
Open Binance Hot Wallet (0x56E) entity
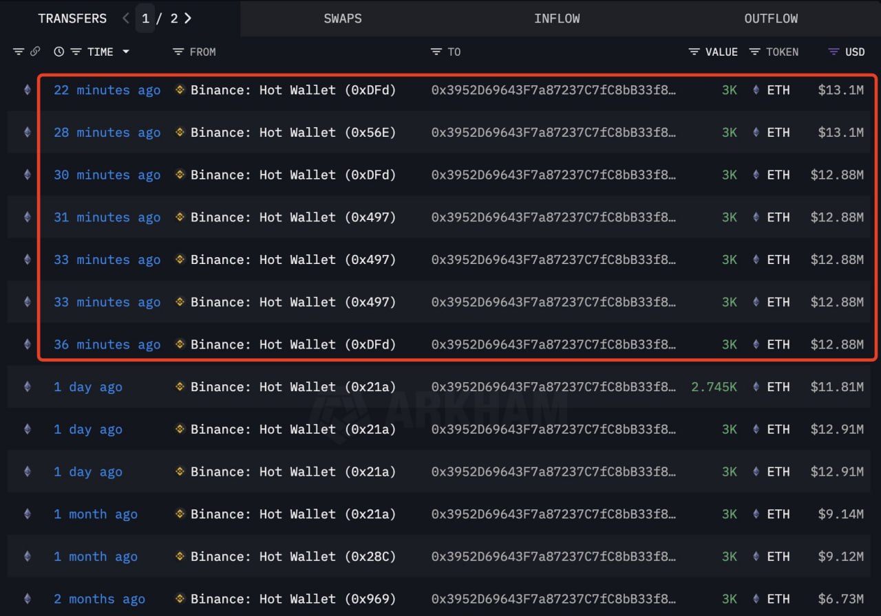point(293,133)
